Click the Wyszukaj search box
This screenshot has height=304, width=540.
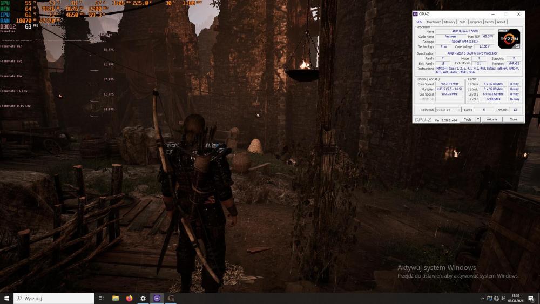[54, 298]
